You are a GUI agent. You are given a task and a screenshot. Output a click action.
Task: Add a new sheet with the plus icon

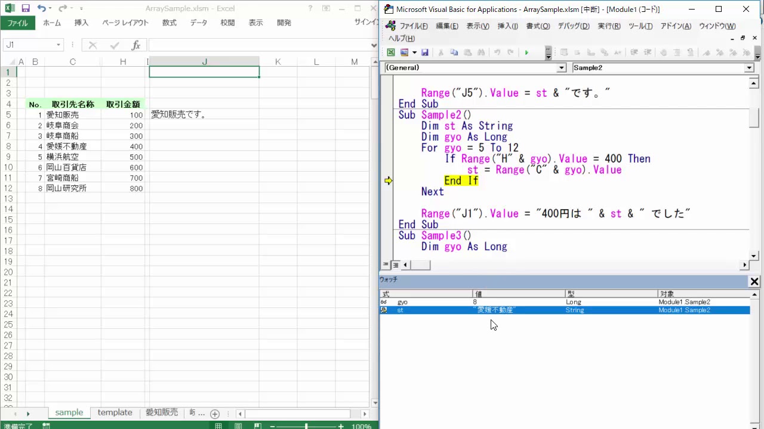pos(215,414)
